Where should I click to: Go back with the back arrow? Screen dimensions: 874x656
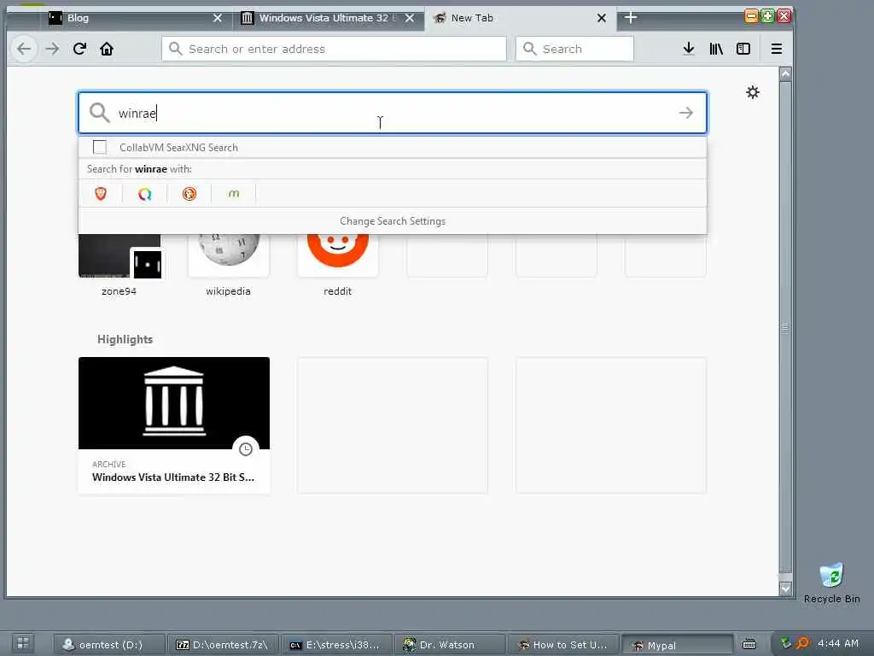point(24,49)
